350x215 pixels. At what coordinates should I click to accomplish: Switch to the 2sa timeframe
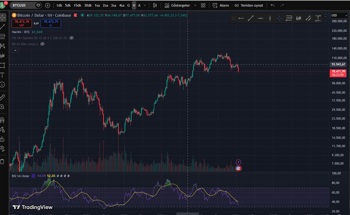pyautogui.click(x=105, y=5)
